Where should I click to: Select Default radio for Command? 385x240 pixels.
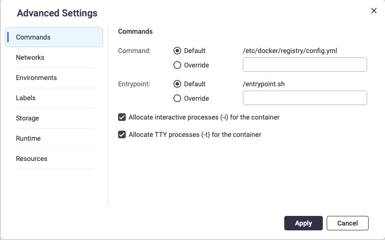[177, 51]
